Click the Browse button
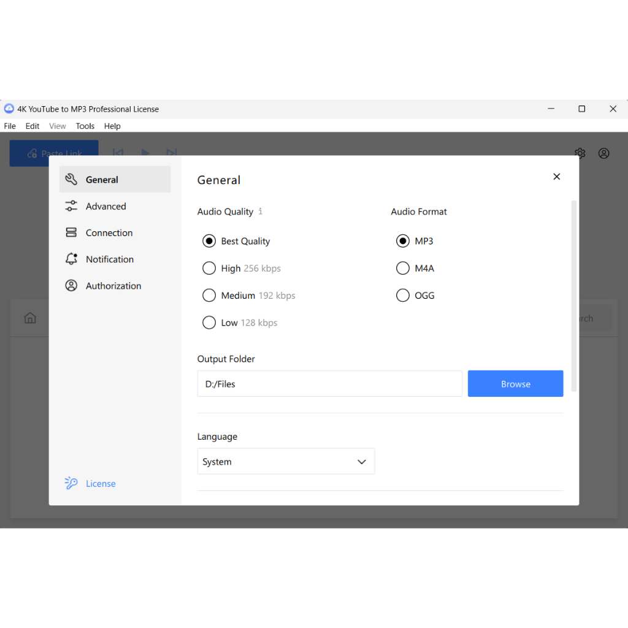 pyautogui.click(x=515, y=384)
